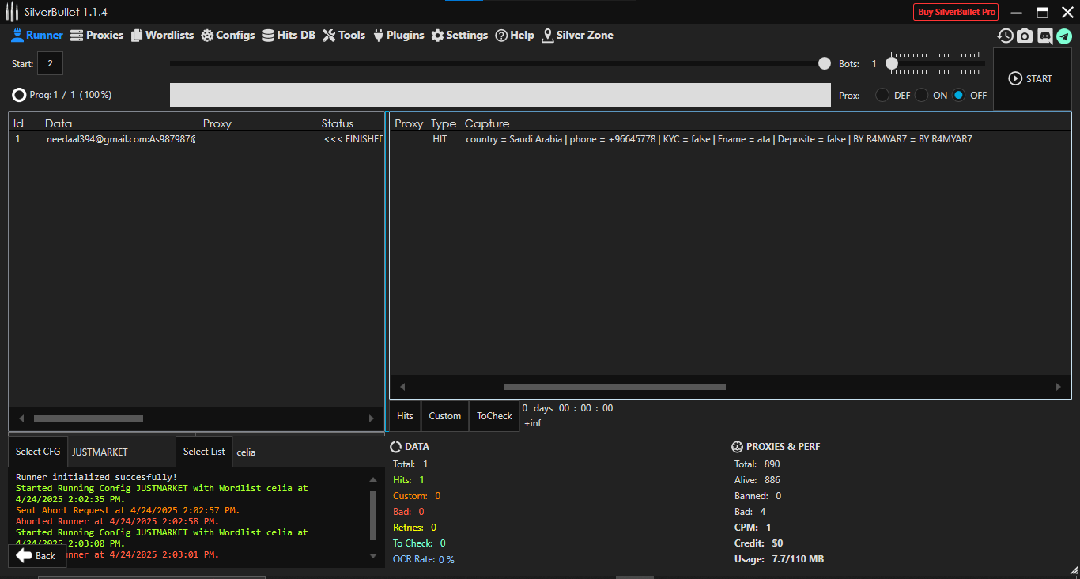Switch to the ToCheck results tab
The height and width of the screenshot is (579, 1080).
(494, 416)
